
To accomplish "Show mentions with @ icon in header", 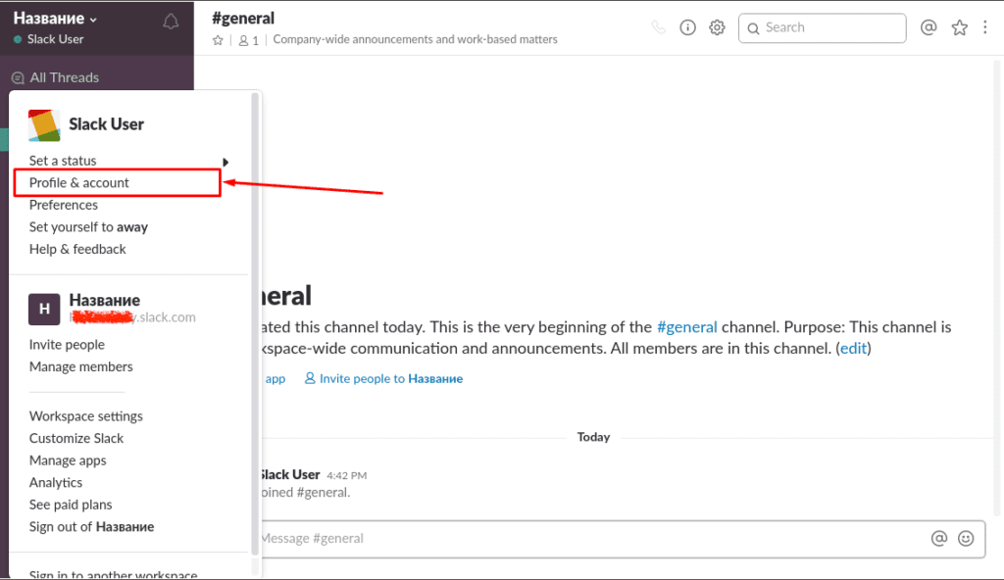I will pyautogui.click(x=929, y=27).
